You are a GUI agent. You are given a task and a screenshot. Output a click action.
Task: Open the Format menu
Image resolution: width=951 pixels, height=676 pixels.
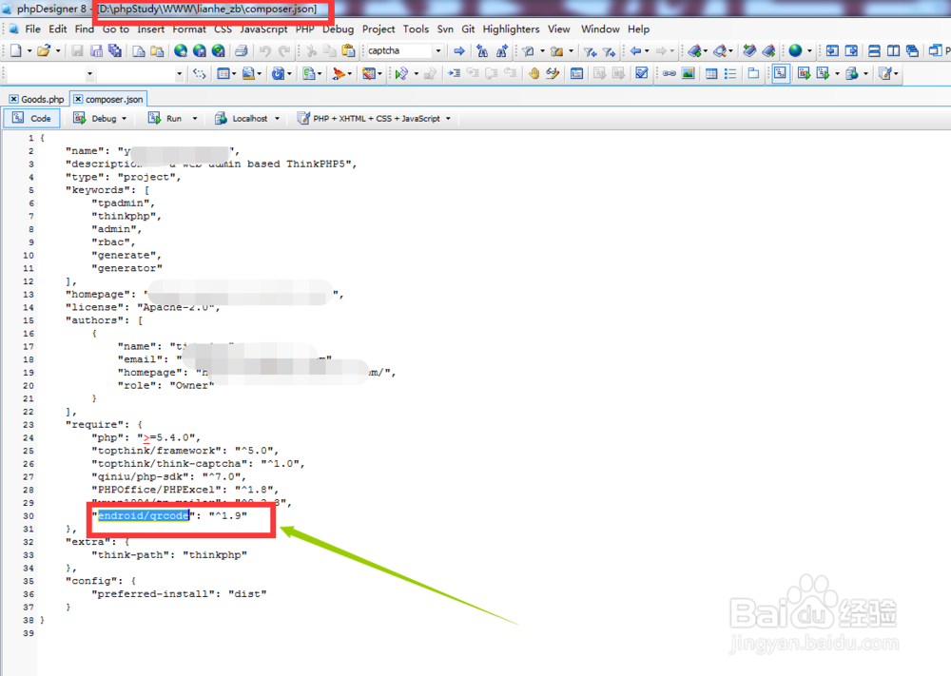[189, 29]
